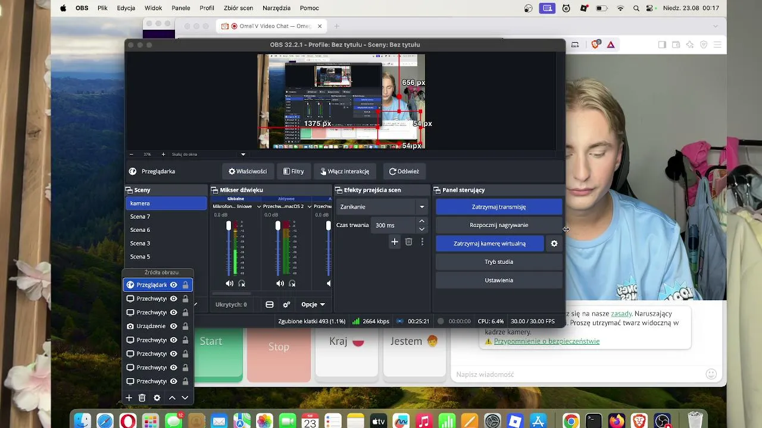
Task: Move the selected source down
Action: coord(185,398)
